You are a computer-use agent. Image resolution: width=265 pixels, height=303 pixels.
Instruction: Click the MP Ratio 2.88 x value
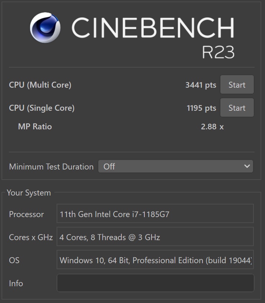pyautogui.click(x=212, y=127)
